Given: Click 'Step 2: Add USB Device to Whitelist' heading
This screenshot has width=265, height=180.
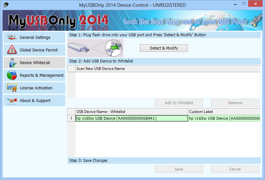Looking at the screenshot, I should (x=101, y=61).
